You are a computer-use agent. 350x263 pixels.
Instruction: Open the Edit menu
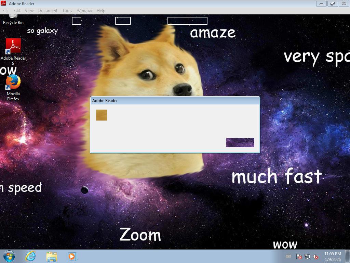(17, 11)
